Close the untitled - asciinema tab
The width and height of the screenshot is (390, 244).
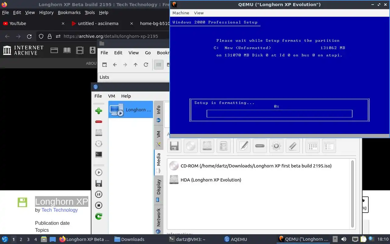tap(132, 23)
